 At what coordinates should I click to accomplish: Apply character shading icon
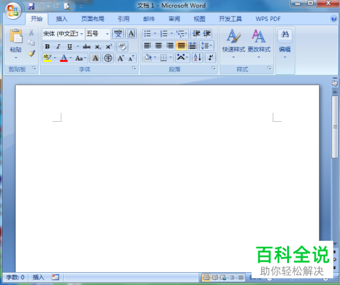[95, 58]
